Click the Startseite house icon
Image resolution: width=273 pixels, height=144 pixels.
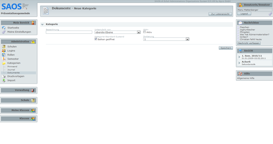point(4,28)
